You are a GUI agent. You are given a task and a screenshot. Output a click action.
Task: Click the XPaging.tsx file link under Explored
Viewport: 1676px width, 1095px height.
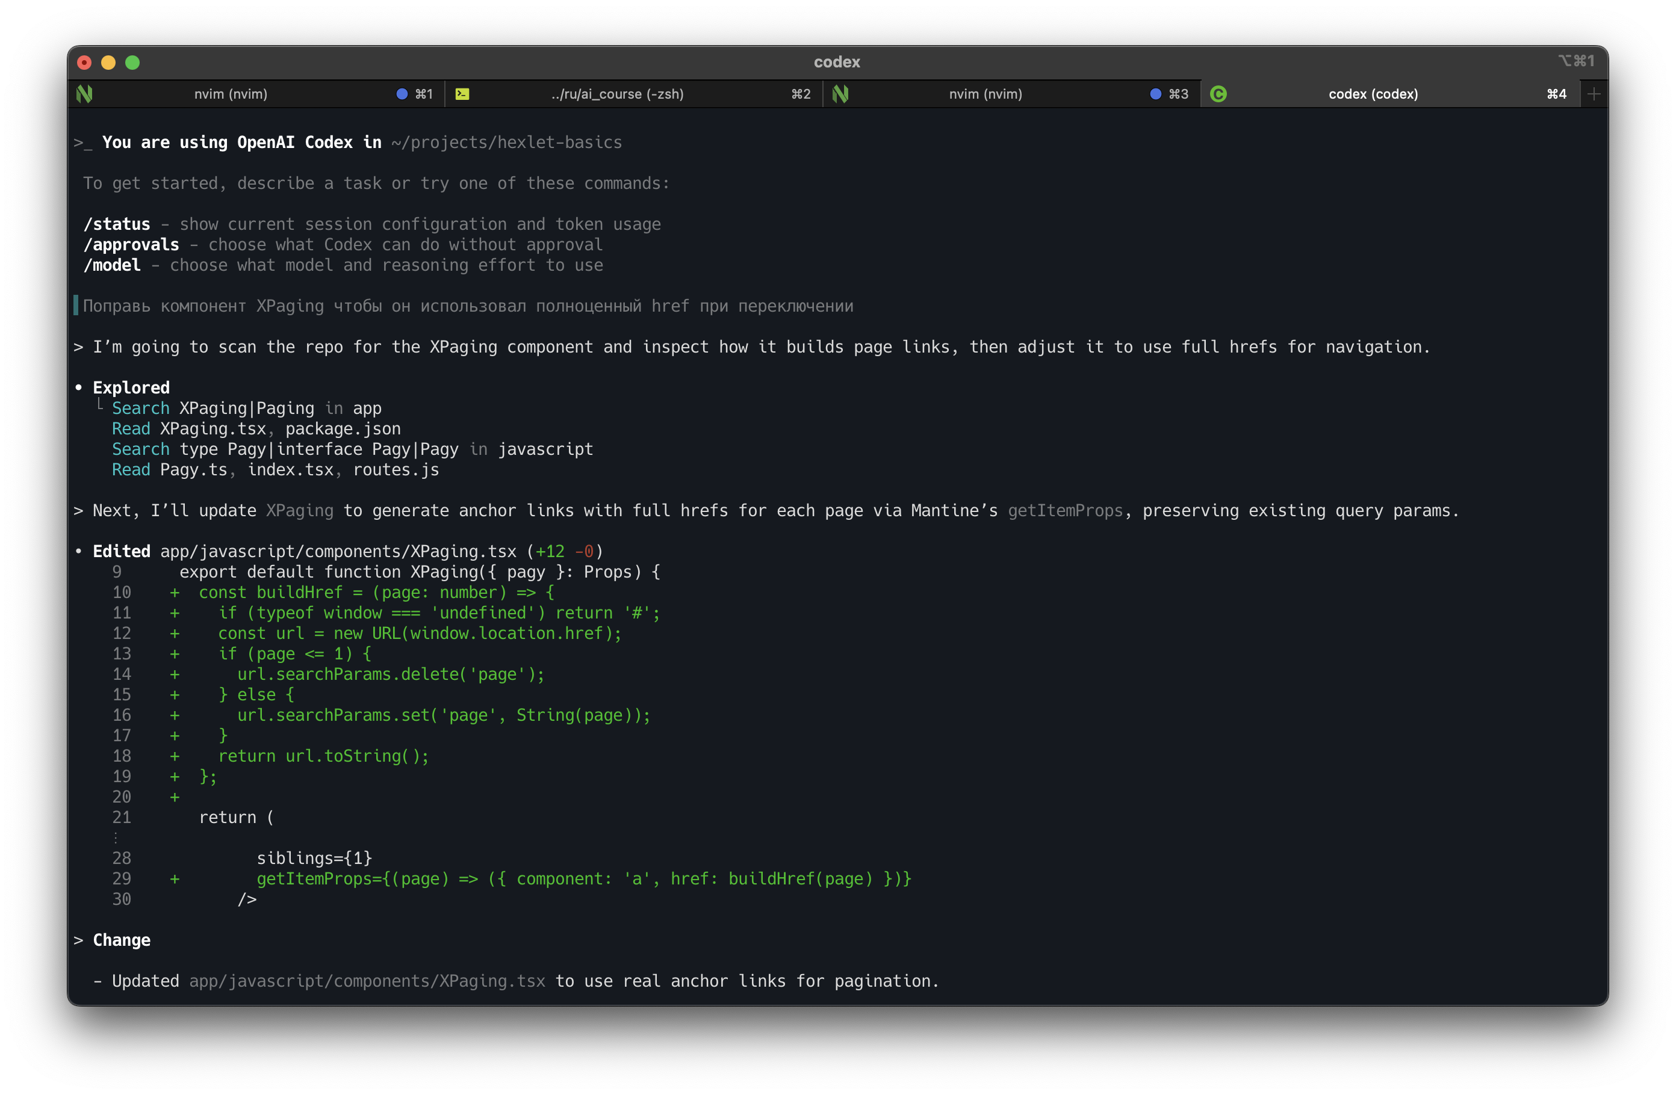[x=211, y=428]
